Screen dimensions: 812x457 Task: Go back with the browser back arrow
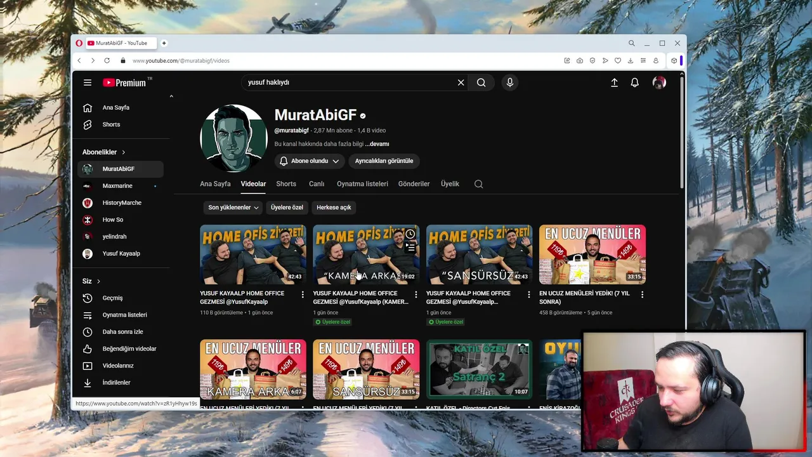[x=79, y=60]
